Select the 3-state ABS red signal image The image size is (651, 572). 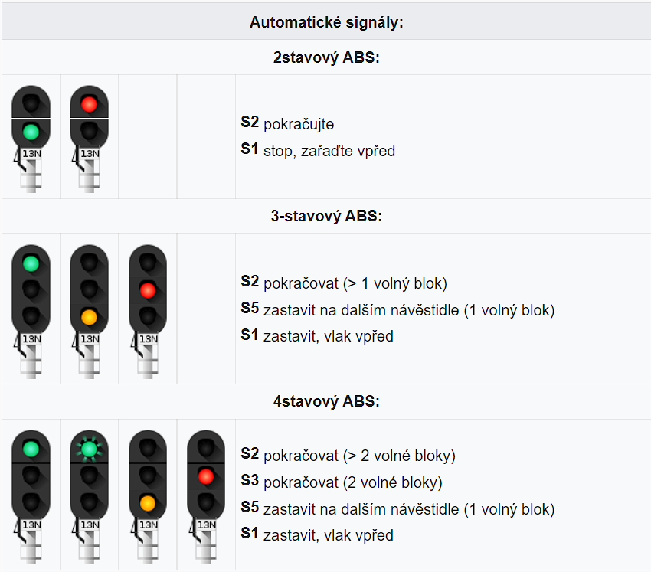point(148,312)
